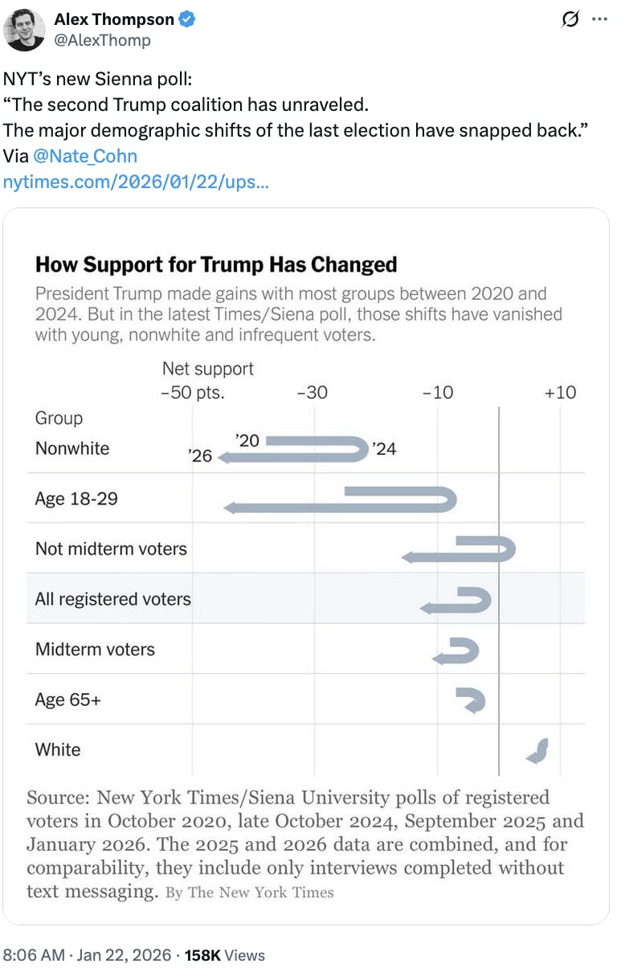Open Grok analysis for this post

[570, 20]
